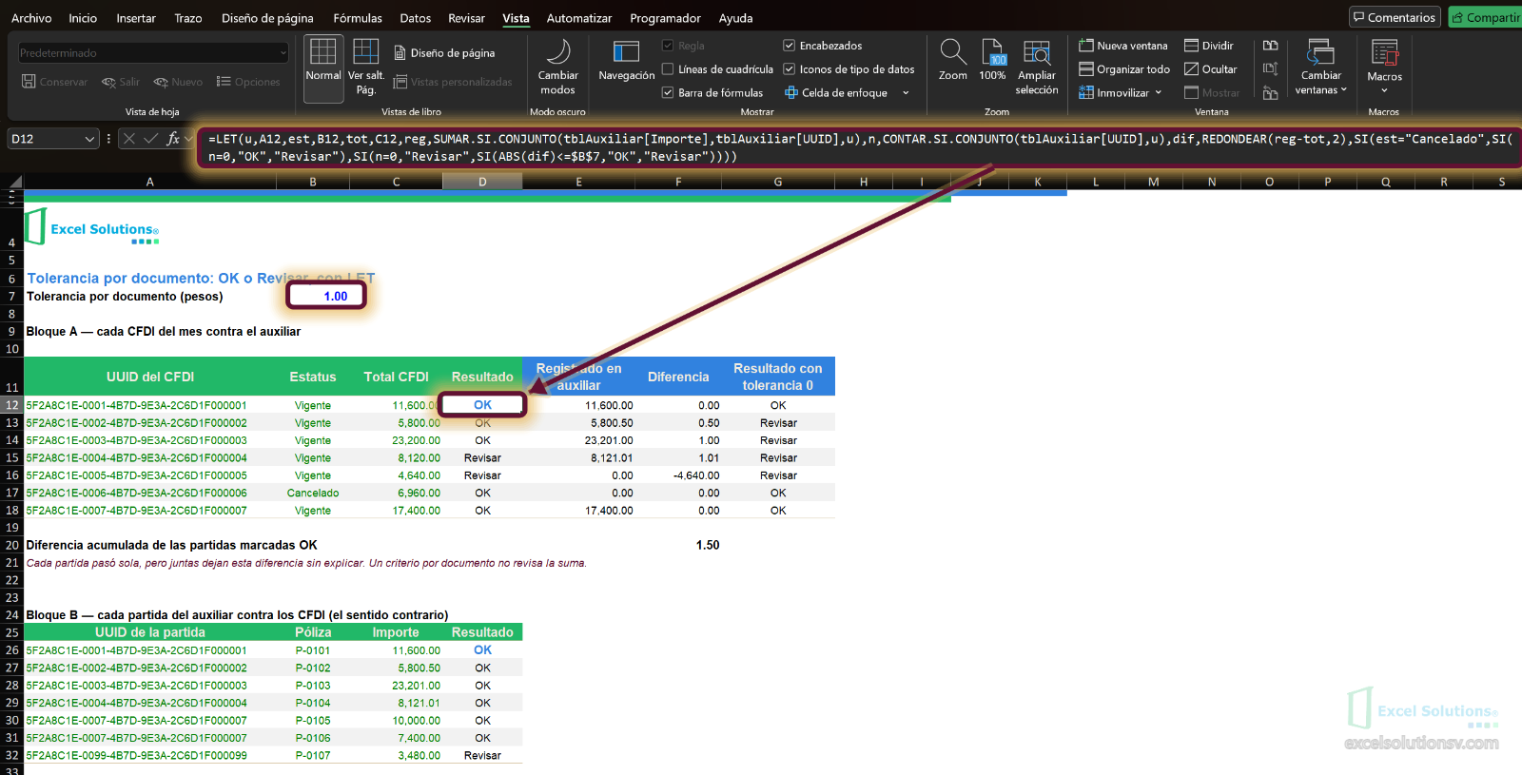
Task: Cancel formula entry with X icon
Action: click(x=129, y=139)
